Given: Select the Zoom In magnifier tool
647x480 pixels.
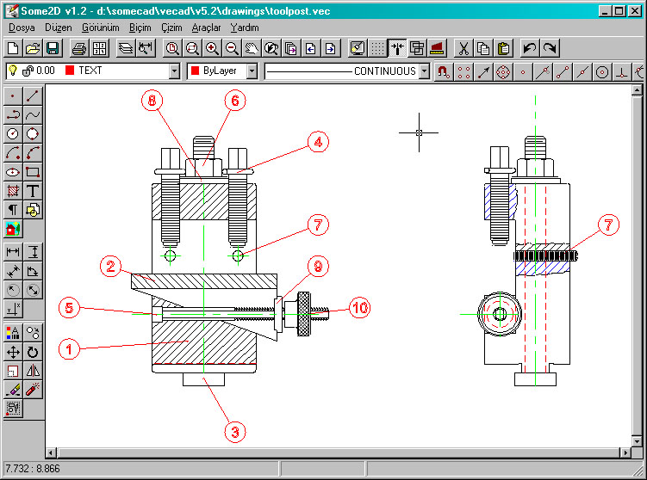Looking at the screenshot, I should (212, 48).
